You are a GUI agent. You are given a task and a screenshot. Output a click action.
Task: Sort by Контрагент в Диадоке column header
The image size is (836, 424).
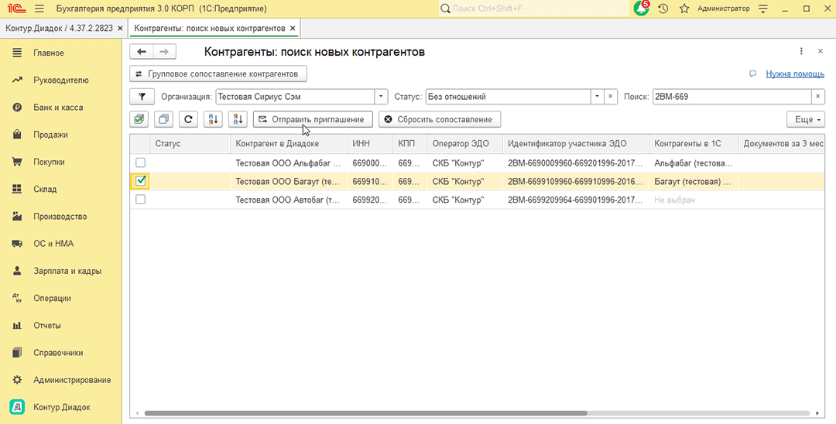pyautogui.click(x=289, y=144)
